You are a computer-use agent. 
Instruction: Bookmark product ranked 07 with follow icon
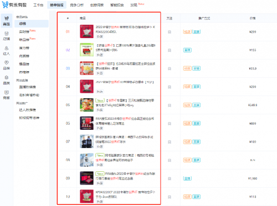click(170, 142)
